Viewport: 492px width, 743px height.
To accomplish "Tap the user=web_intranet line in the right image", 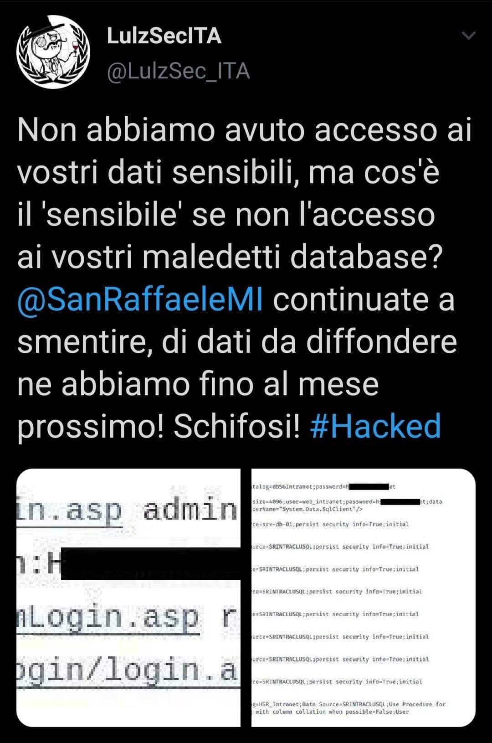I will coord(347,502).
